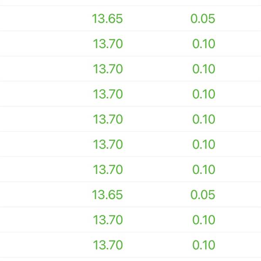Select the 13.70 price in the seventh row
This screenshot has height=261, width=261.
click(x=108, y=170)
